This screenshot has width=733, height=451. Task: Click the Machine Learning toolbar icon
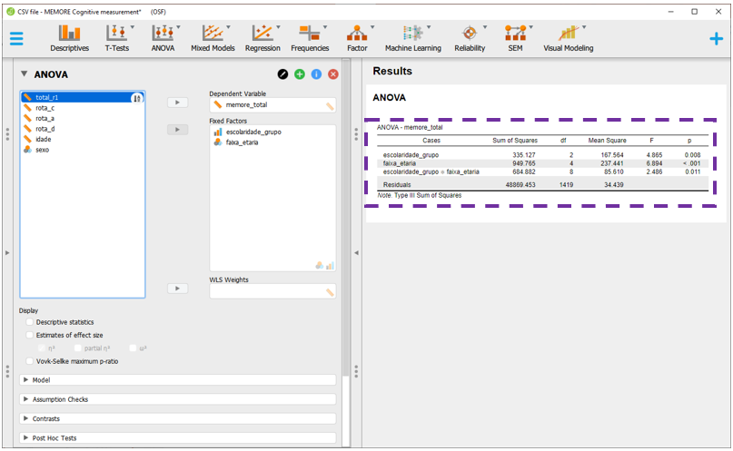[x=412, y=38]
